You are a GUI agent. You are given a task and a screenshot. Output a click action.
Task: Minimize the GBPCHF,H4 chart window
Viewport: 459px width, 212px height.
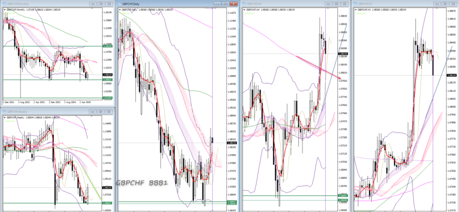tap(329, 4)
